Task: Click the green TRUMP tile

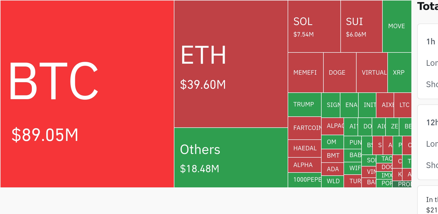Action: 304,105
